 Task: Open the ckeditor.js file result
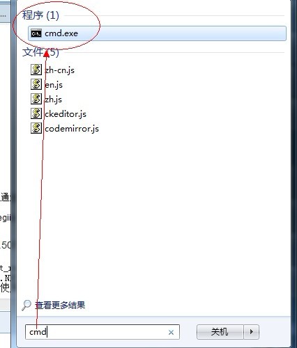(x=66, y=114)
